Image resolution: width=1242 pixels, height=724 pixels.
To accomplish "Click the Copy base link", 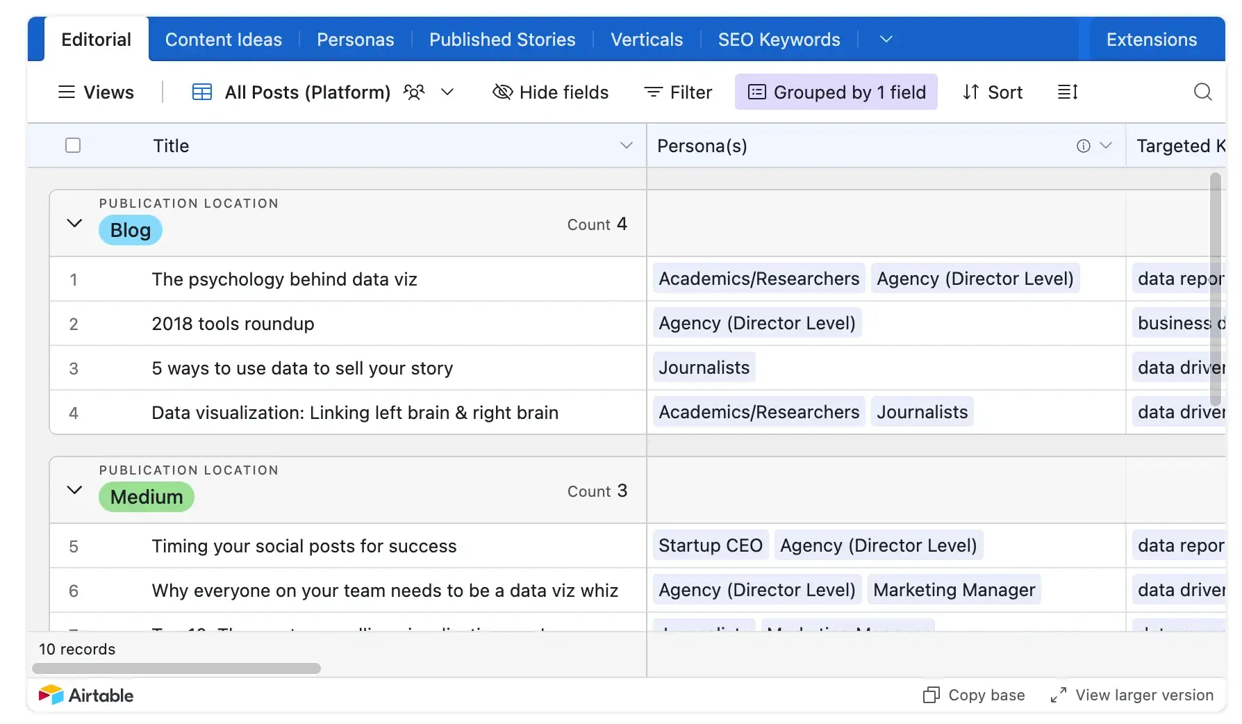I will click(974, 695).
